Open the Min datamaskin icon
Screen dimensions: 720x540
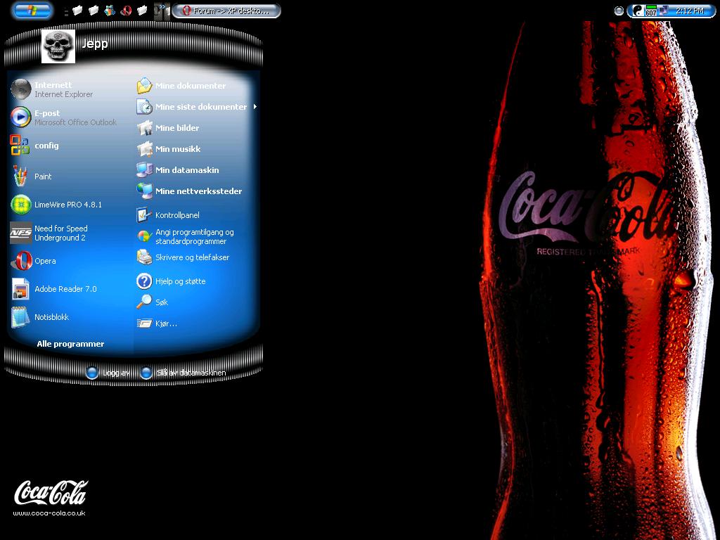pyautogui.click(x=145, y=170)
